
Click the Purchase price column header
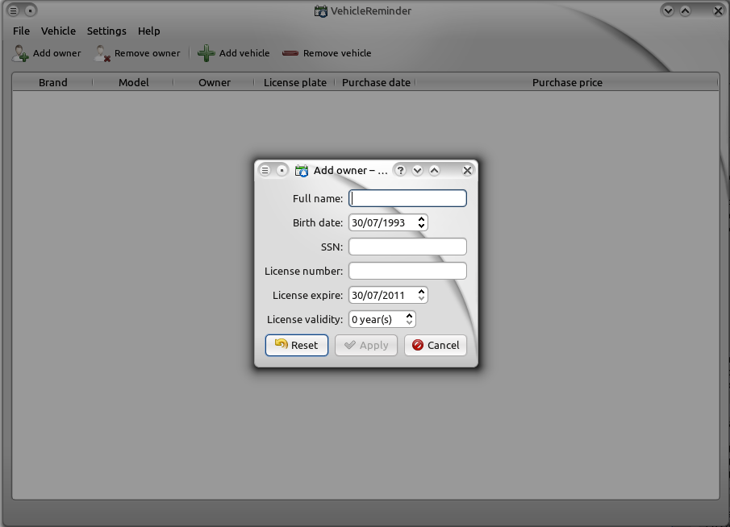tap(567, 83)
